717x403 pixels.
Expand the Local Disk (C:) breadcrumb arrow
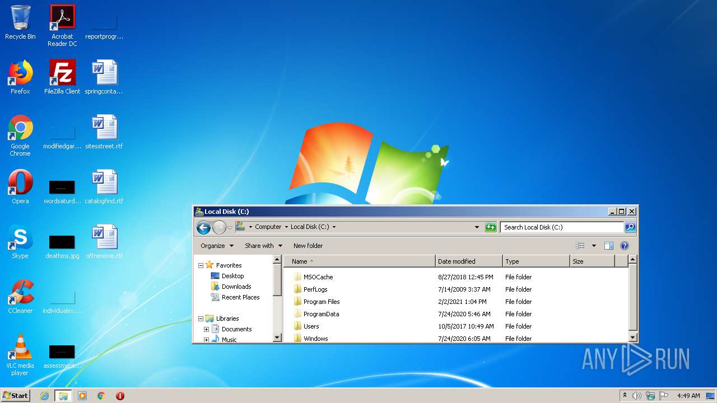click(x=334, y=227)
